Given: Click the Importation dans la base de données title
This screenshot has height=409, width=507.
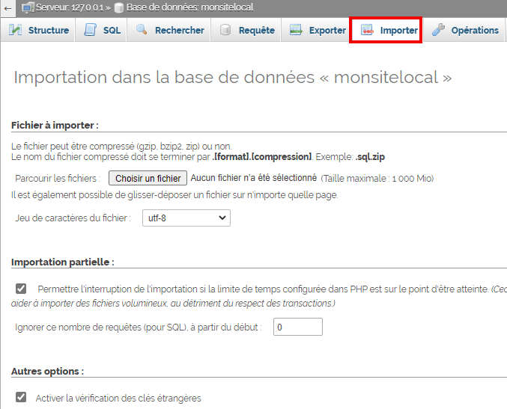Looking at the screenshot, I should [x=232, y=77].
